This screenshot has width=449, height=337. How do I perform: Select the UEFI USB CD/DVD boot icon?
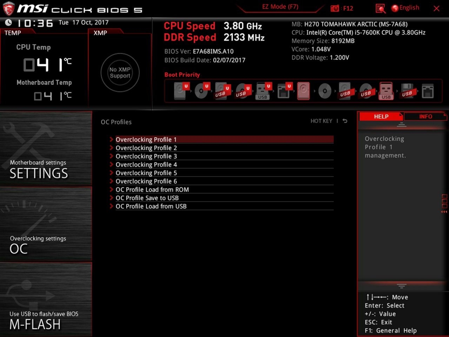[243, 91]
